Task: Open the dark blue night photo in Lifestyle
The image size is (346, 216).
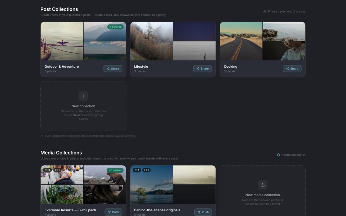Action: coord(194,32)
